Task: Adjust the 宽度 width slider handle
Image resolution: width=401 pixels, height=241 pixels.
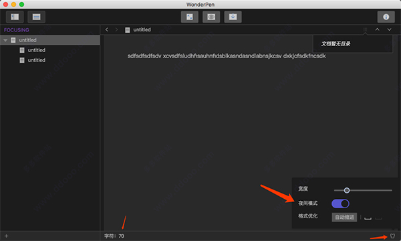Action: [x=347, y=190]
